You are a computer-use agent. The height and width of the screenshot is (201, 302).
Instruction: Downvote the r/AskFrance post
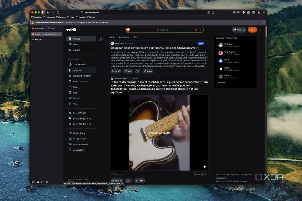tap(119, 71)
